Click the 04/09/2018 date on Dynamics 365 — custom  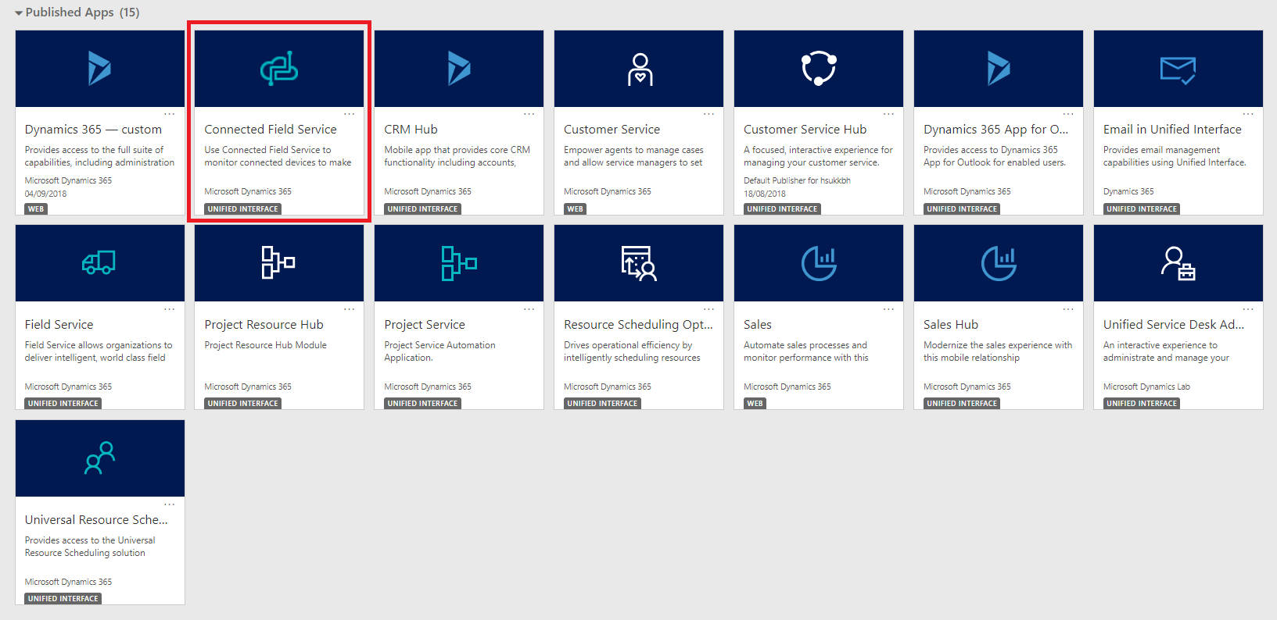pyautogui.click(x=45, y=194)
